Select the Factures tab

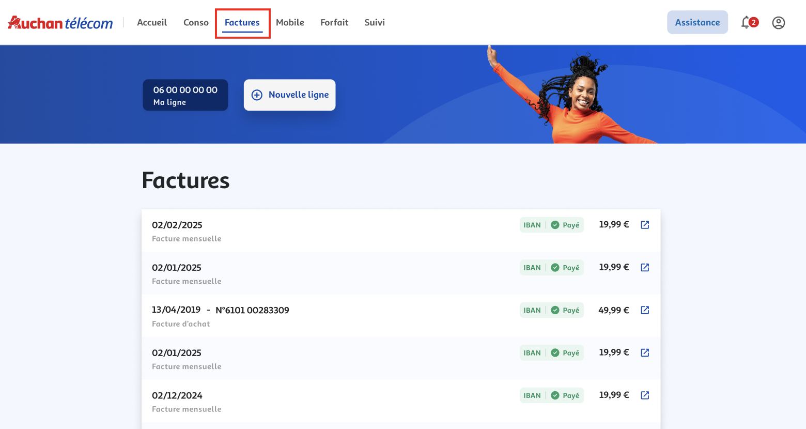[x=242, y=23]
